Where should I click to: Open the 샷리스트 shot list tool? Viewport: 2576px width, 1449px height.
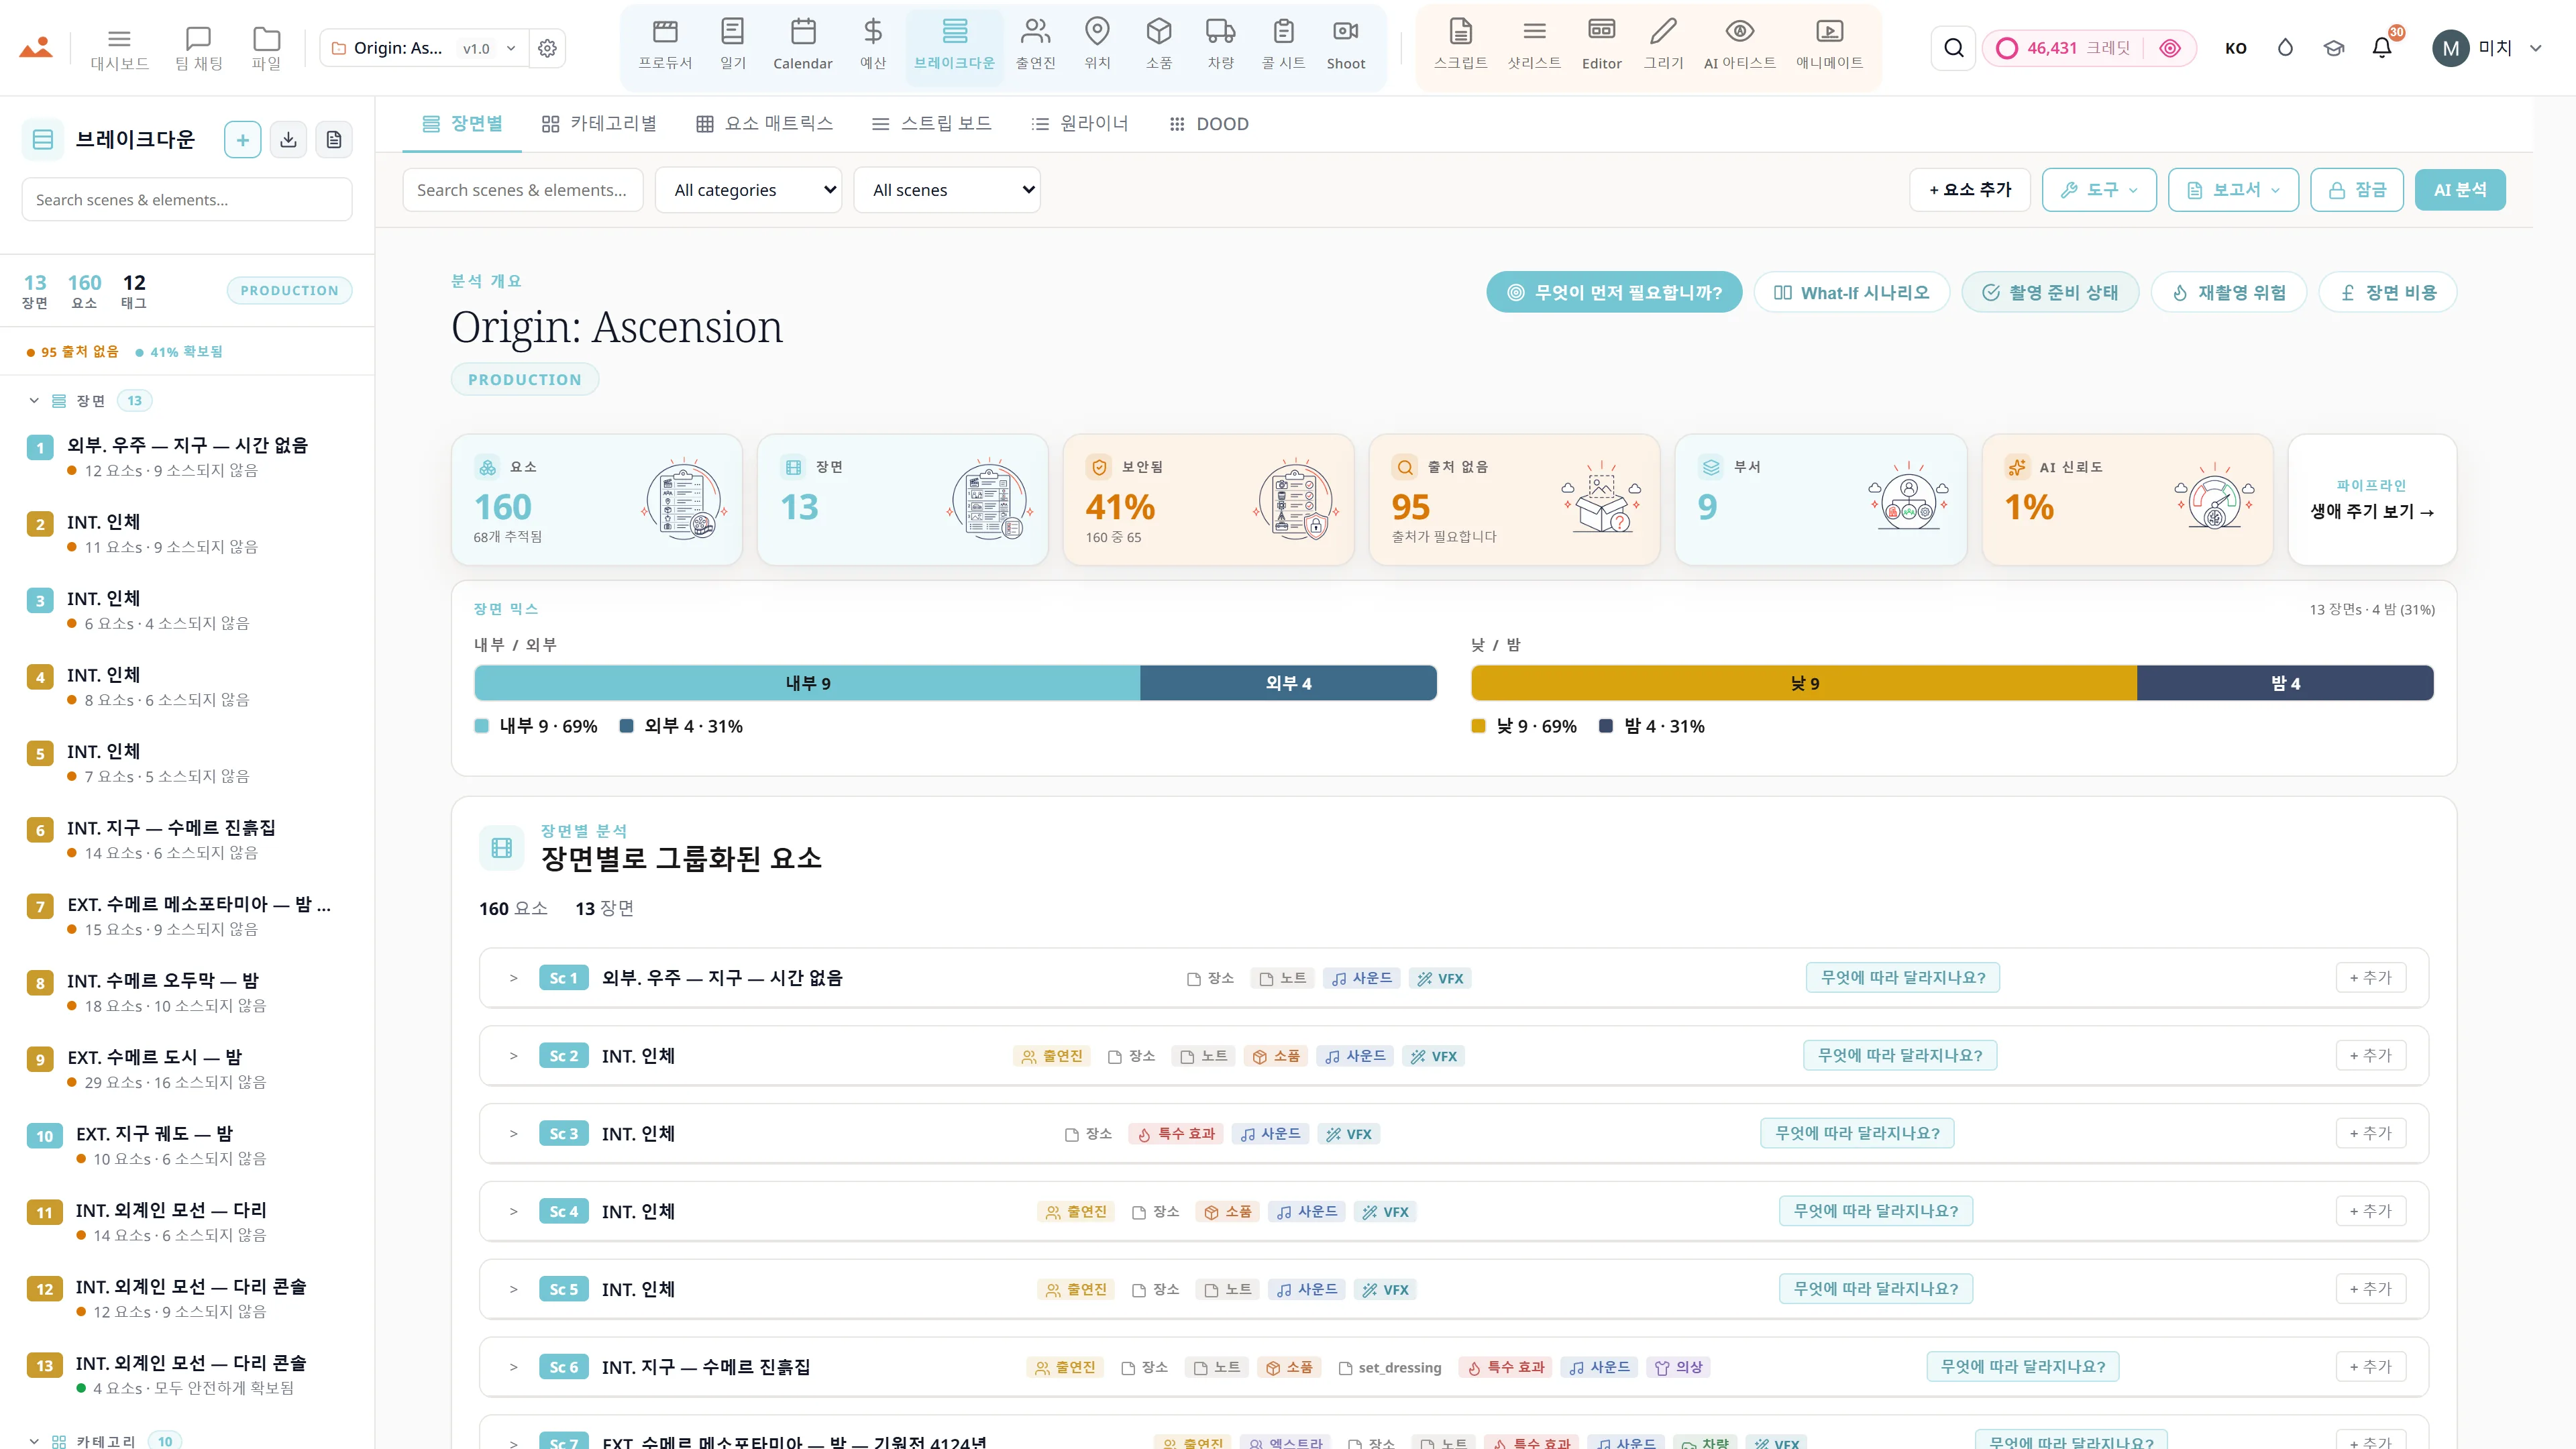pyautogui.click(x=1534, y=46)
